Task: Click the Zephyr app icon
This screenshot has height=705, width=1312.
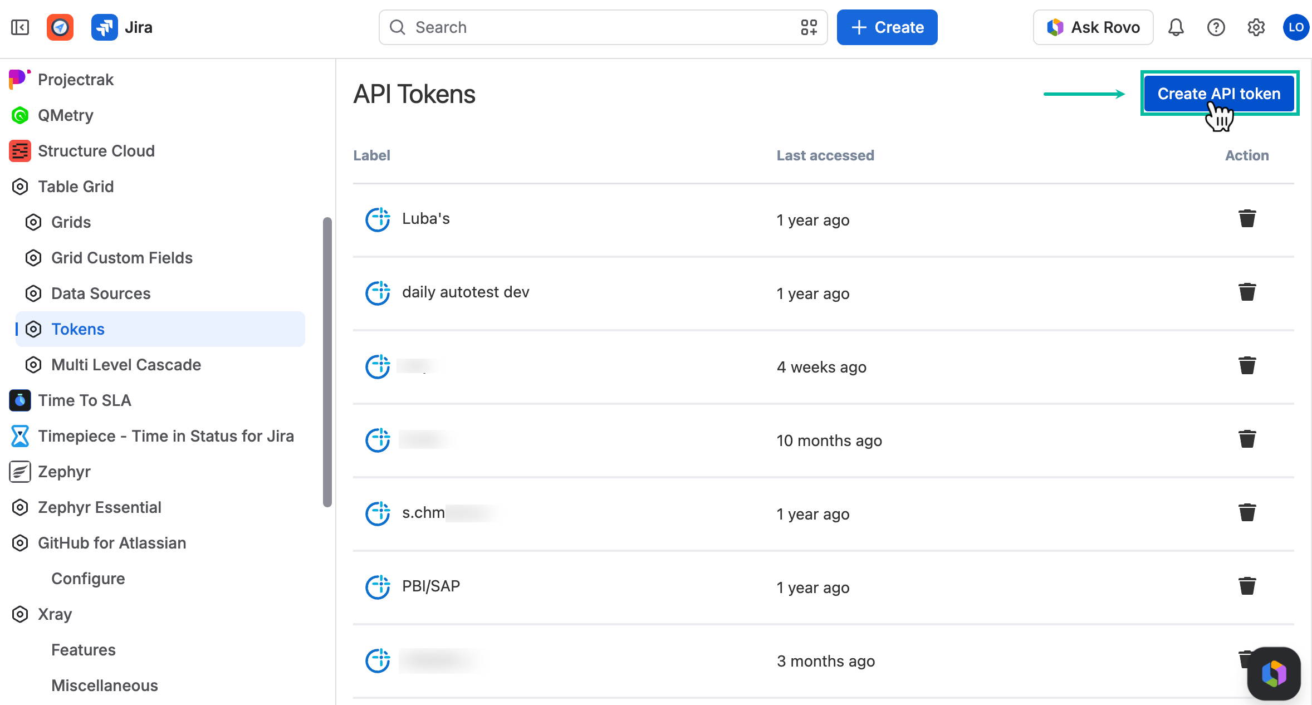Action: pyautogui.click(x=20, y=472)
